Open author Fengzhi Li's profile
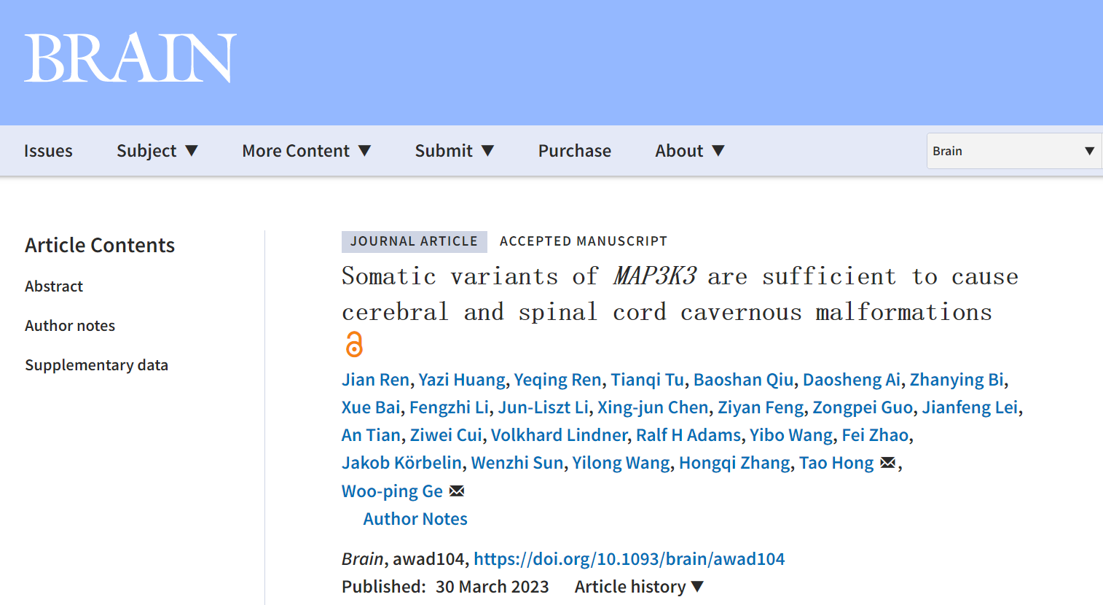Image resolution: width=1103 pixels, height=605 pixels. click(450, 407)
